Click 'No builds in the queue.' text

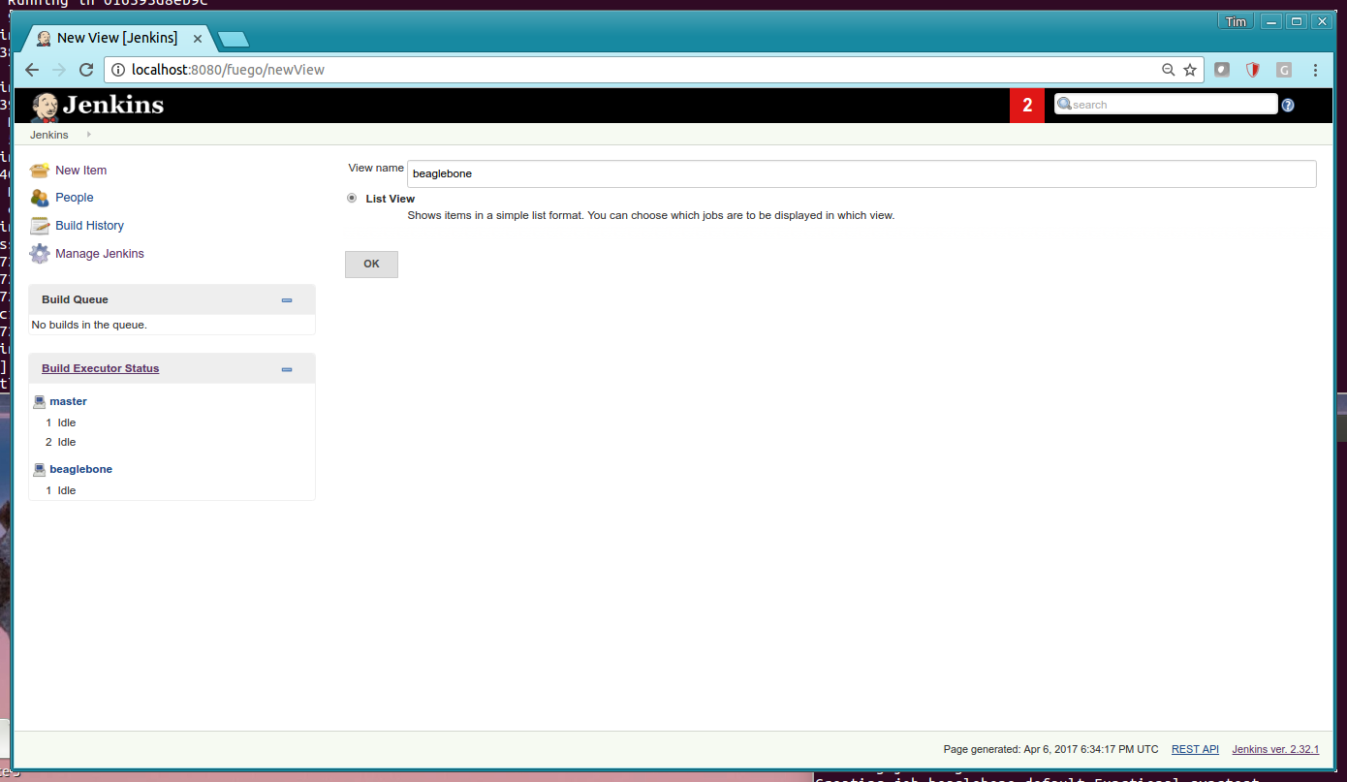click(89, 325)
